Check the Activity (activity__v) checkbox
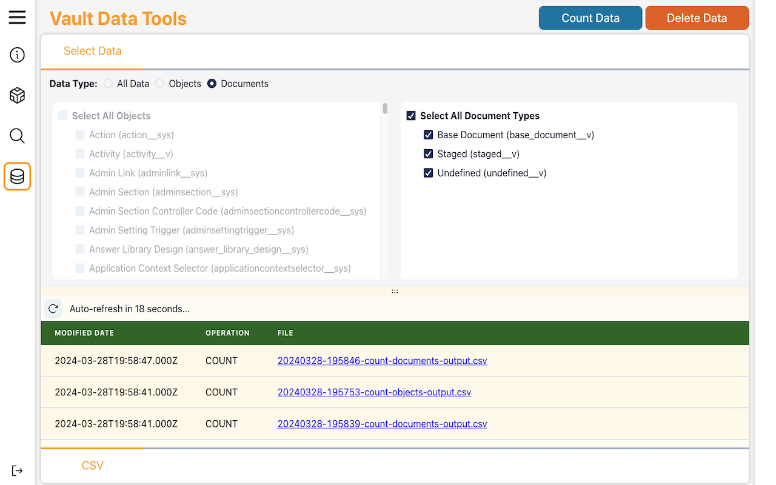The height and width of the screenshot is (485, 776). pyautogui.click(x=80, y=154)
